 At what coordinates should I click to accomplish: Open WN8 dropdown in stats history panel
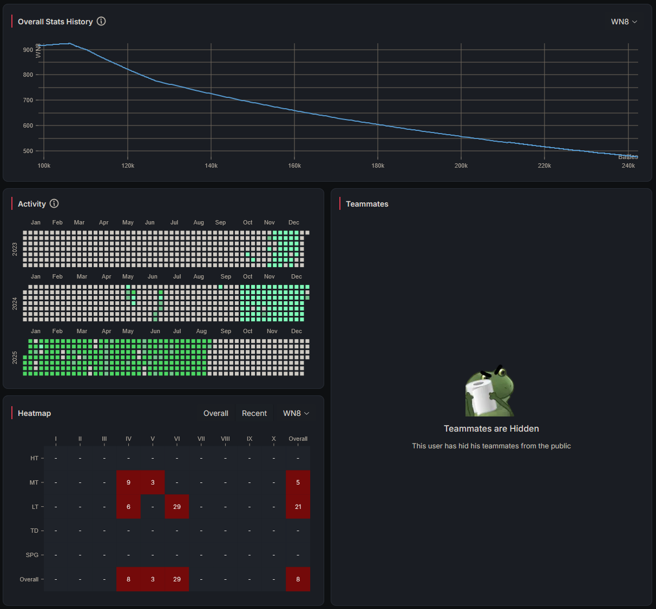(x=624, y=22)
